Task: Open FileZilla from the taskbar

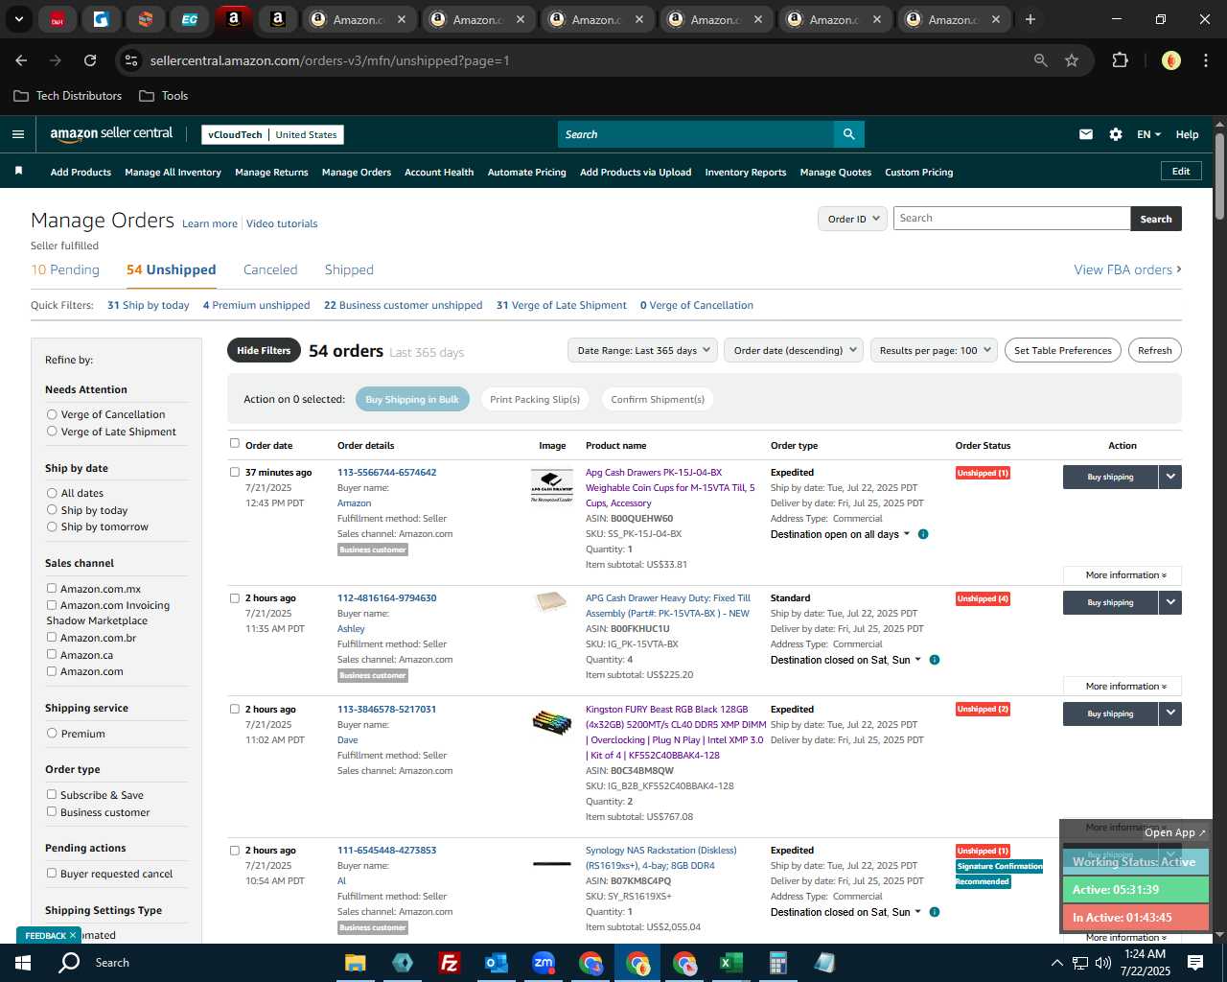Action: click(449, 963)
